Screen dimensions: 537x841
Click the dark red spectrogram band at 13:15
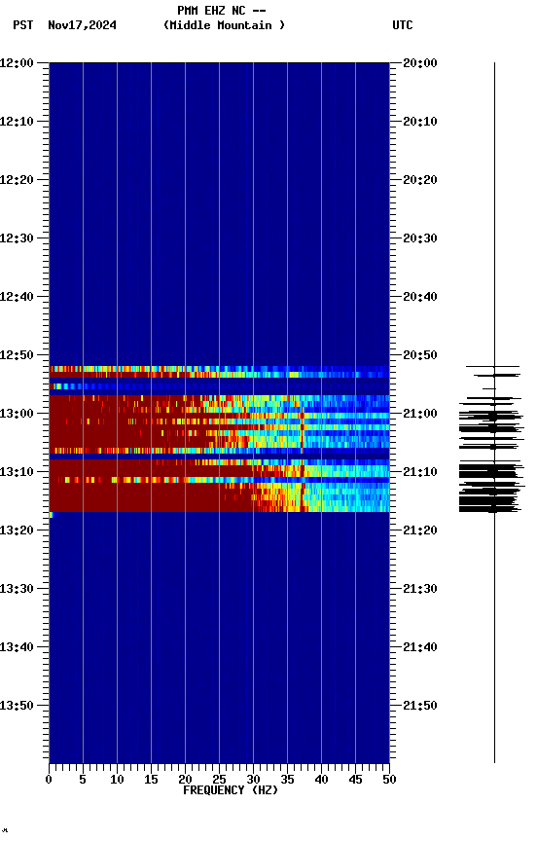150,497
